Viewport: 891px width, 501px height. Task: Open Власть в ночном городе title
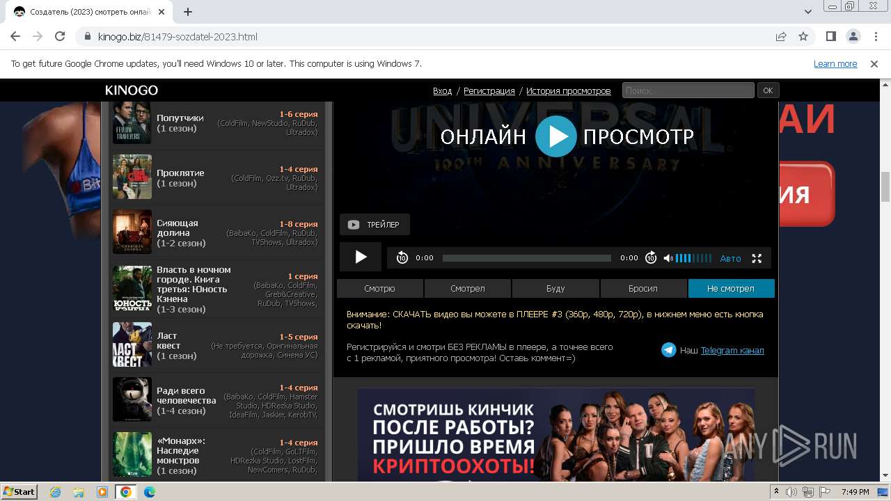[194, 284]
